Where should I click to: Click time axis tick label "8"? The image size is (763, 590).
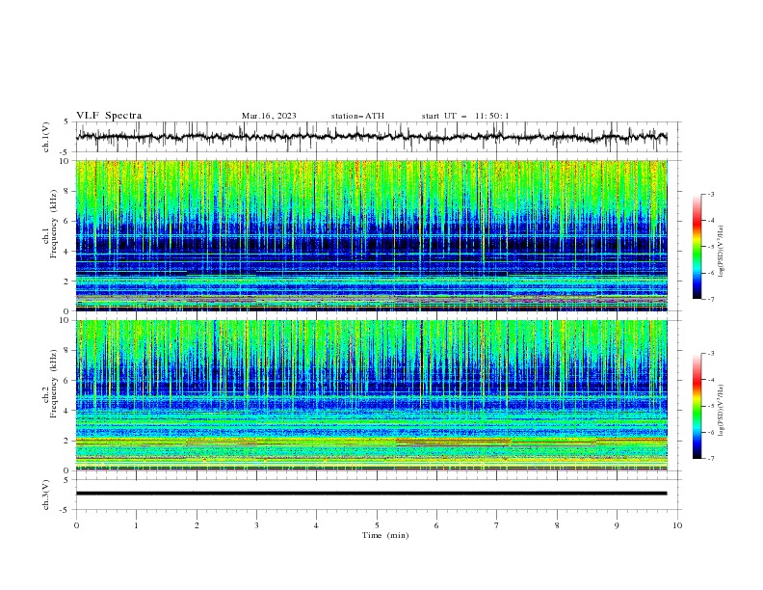tap(557, 525)
